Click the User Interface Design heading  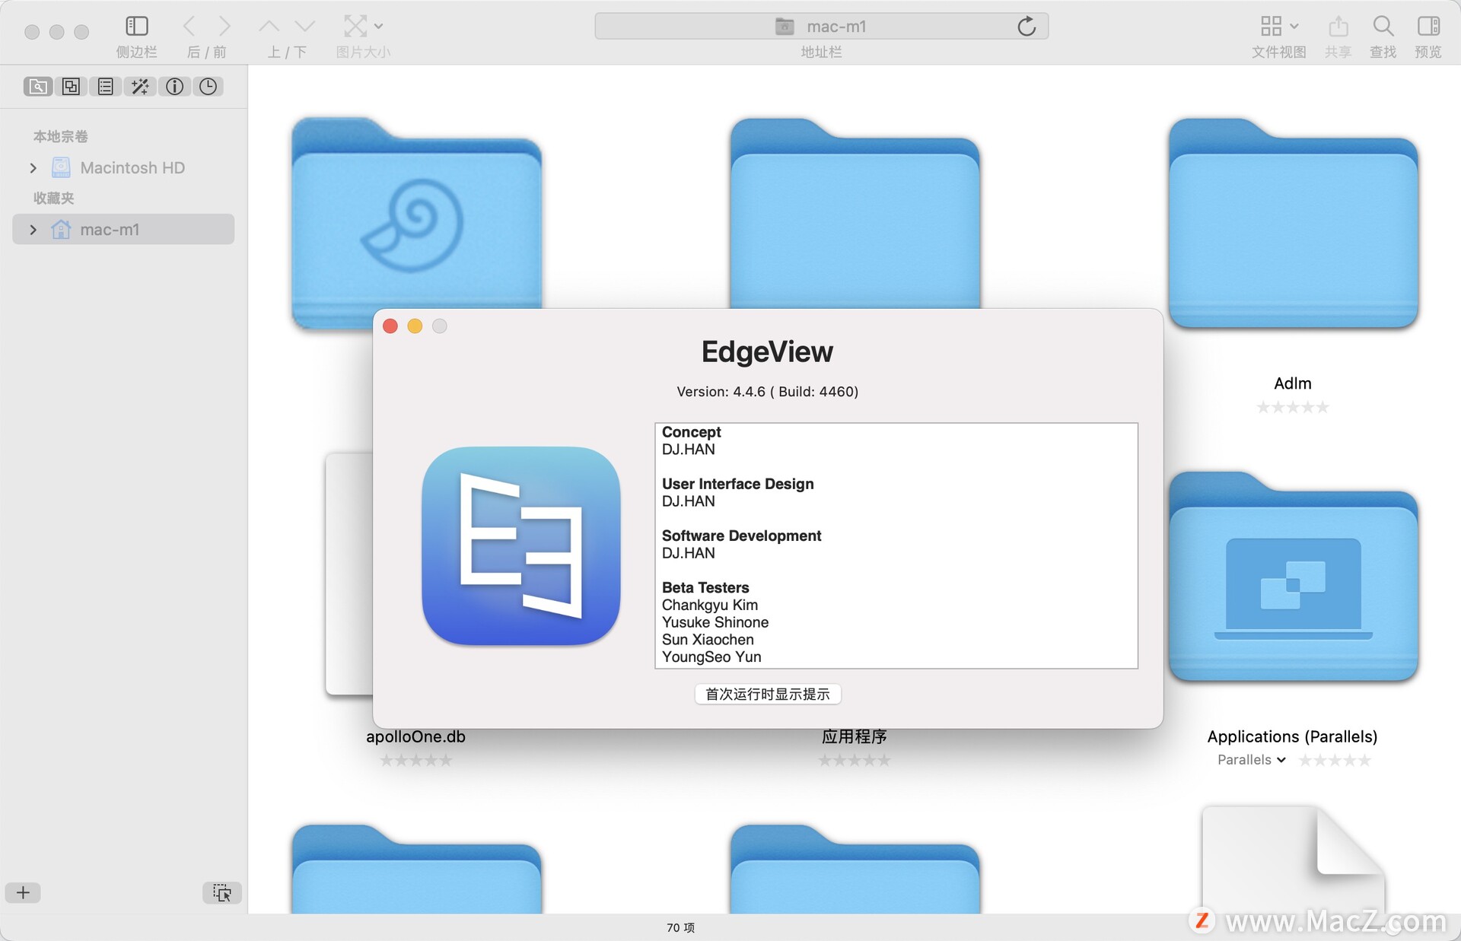point(737,484)
